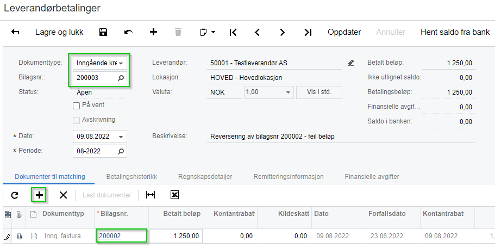
Task: Click Oppdater button
Action: tap(344, 32)
